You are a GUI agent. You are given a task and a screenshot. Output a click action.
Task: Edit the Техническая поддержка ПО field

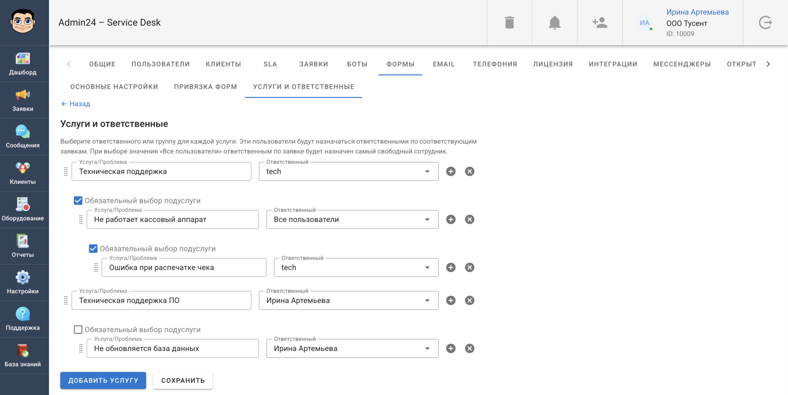click(161, 300)
